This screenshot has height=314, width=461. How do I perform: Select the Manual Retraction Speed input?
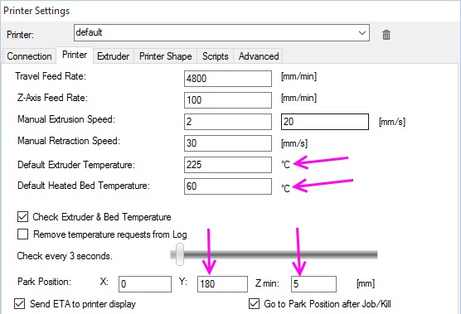pyautogui.click(x=228, y=143)
